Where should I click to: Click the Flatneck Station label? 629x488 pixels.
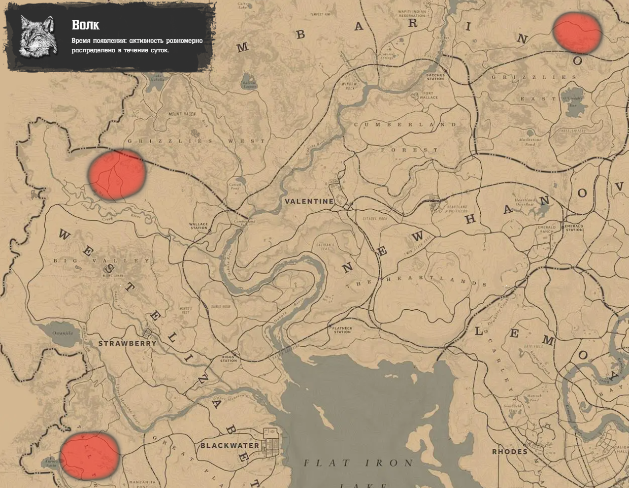pos(342,330)
